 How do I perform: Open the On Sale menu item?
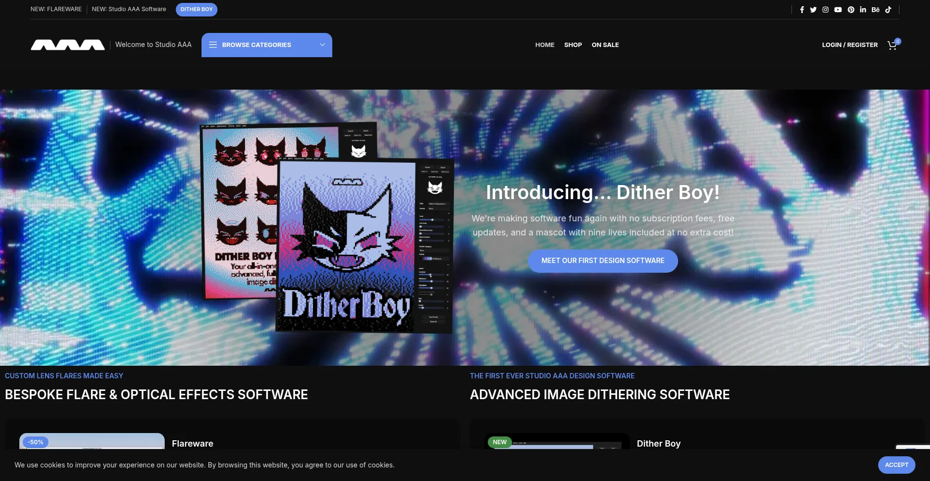(605, 45)
